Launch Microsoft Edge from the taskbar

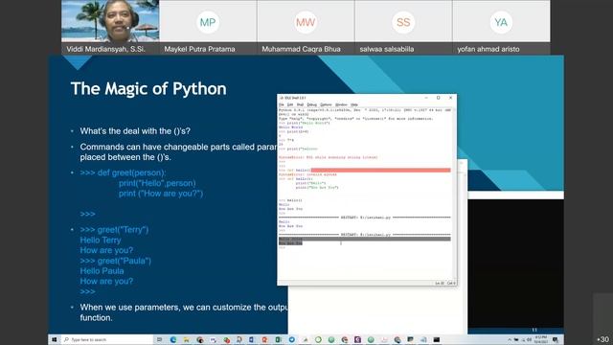click(173, 339)
